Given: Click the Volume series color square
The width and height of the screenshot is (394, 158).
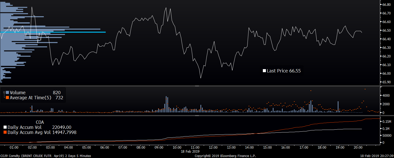Looking at the screenshot, I should tap(7, 93).
